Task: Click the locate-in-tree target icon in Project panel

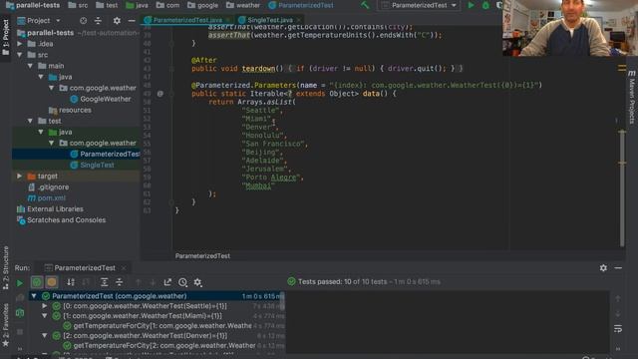Action: coord(83,20)
